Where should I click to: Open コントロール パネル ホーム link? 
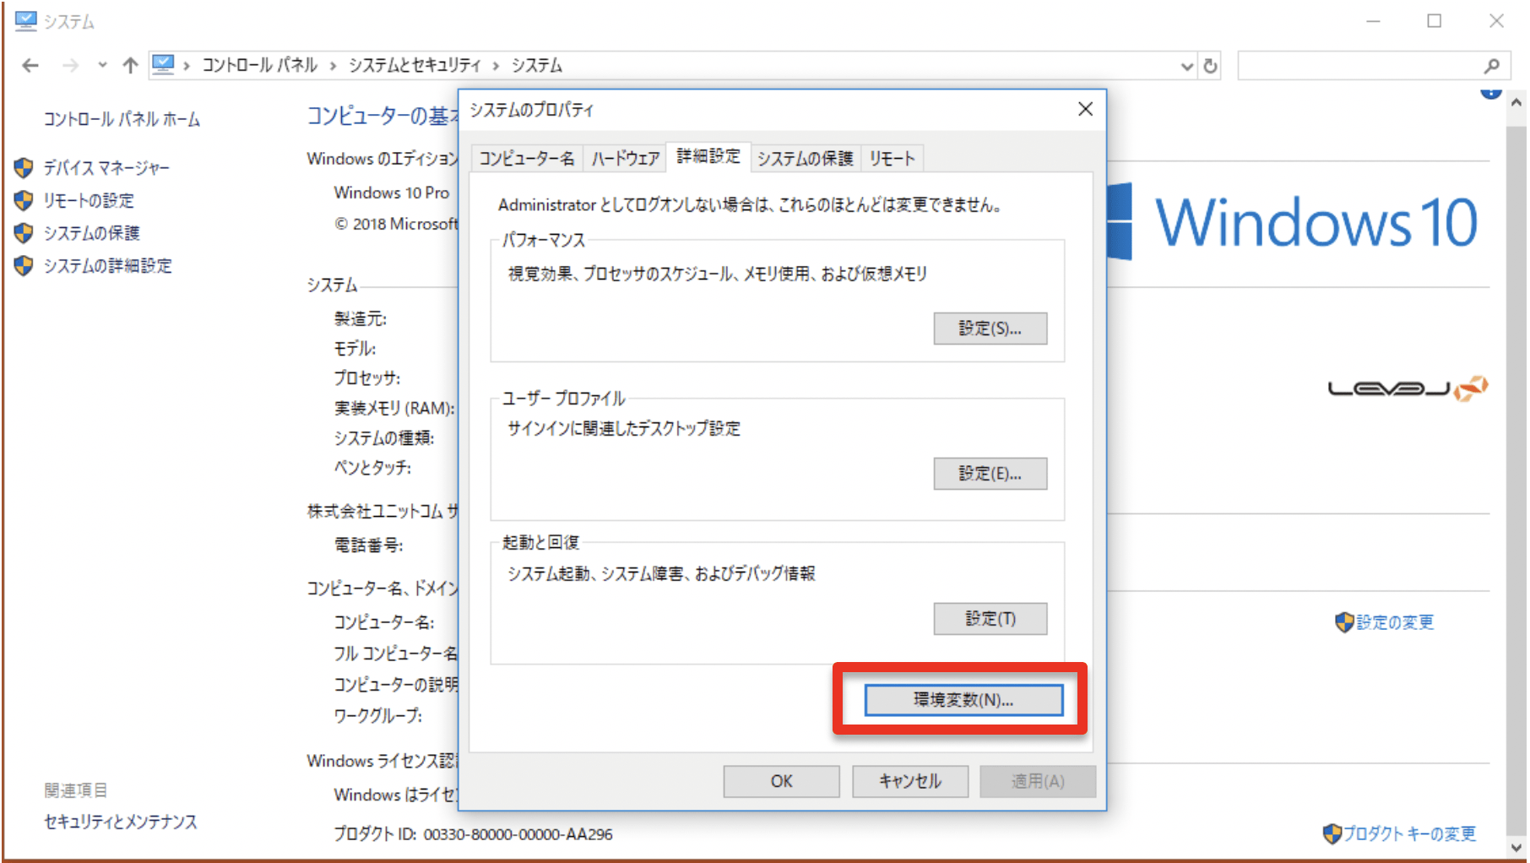pyautogui.click(x=122, y=119)
